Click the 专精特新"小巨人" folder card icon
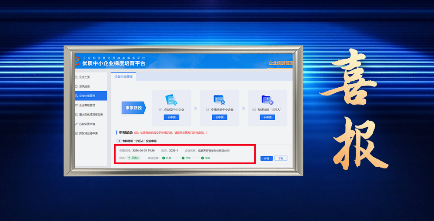This screenshot has width=434, height=221. click(x=267, y=100)
